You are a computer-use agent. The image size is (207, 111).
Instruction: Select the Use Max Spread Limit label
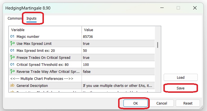[34, 43]
